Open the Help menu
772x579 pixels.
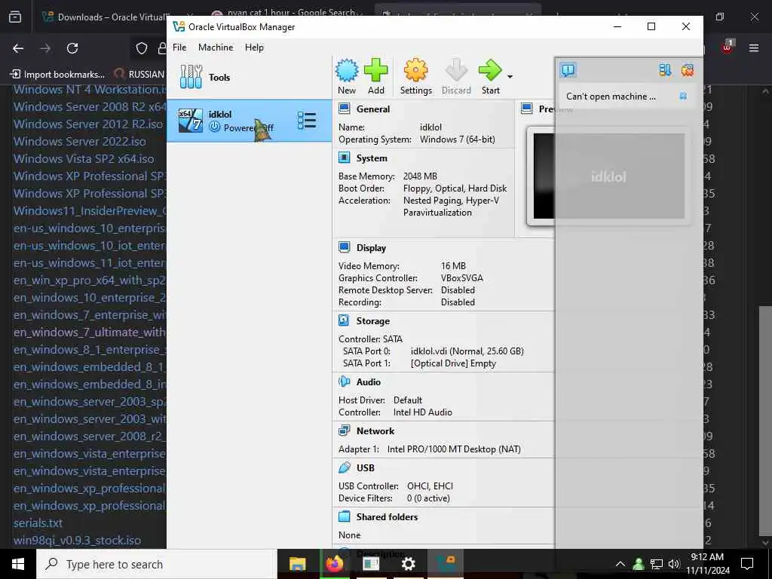pyautogui.click(x=254, y=47)
